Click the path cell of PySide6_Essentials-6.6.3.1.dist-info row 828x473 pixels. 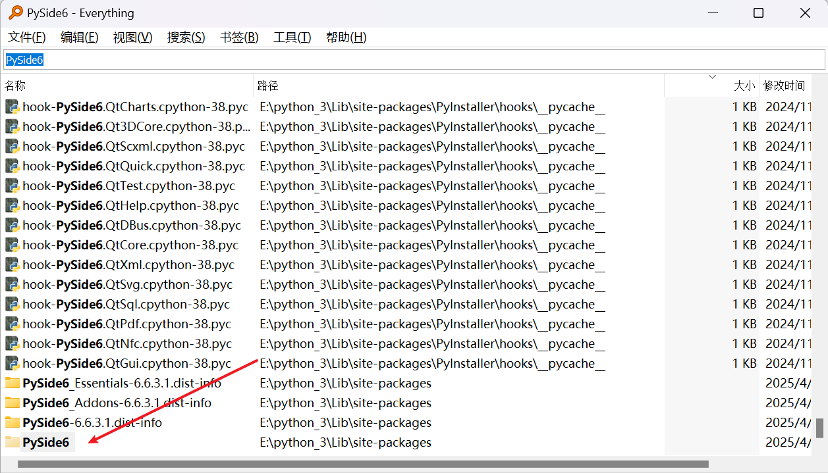346,383
